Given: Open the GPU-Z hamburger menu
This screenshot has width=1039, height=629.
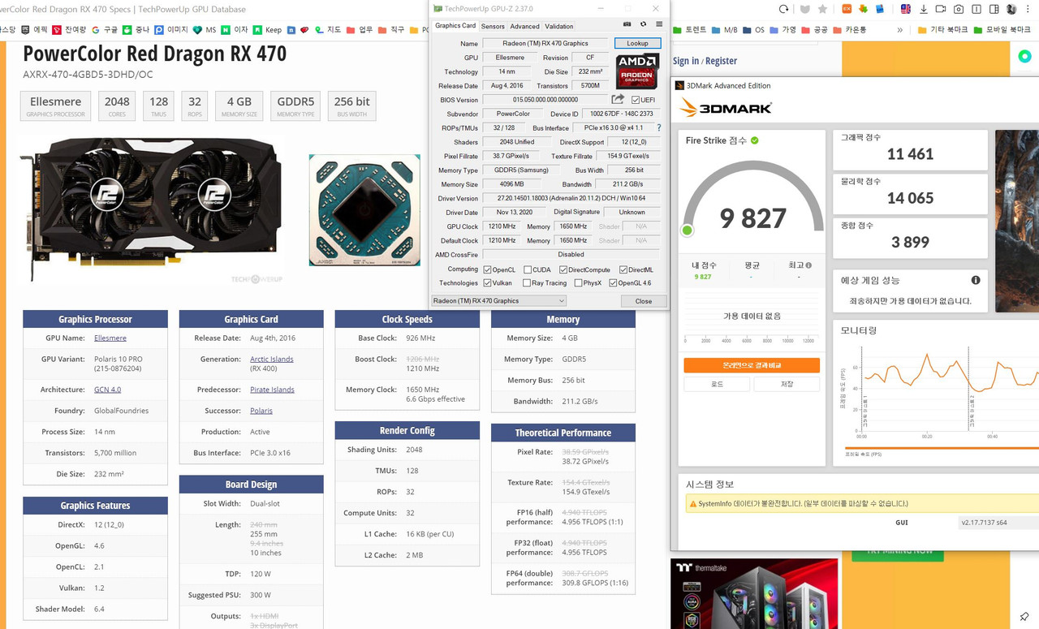Looking at the screenshot, I should point(658,25).
